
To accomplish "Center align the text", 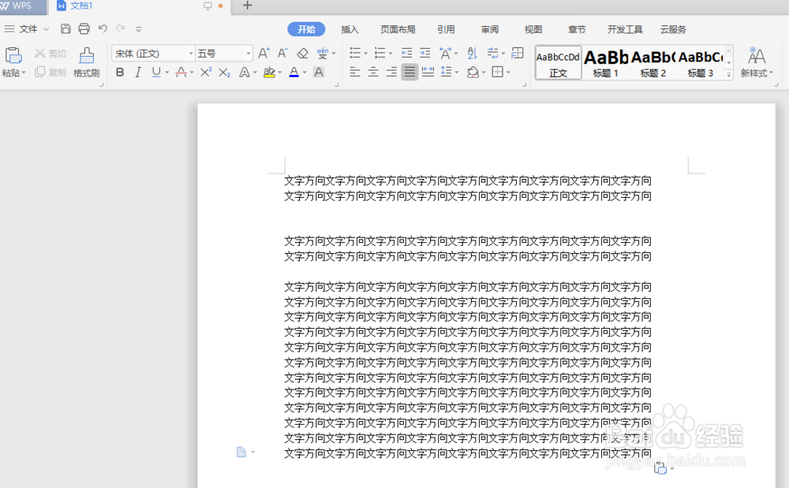I will coord(373,73).
